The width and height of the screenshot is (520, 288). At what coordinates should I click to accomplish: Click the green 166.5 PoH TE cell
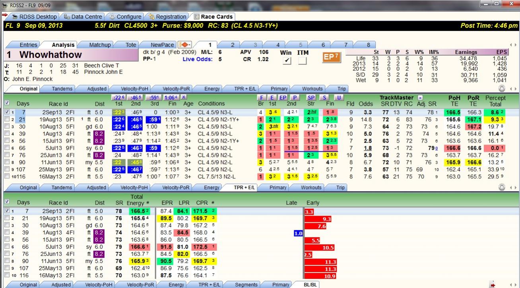tap(453, 112)
